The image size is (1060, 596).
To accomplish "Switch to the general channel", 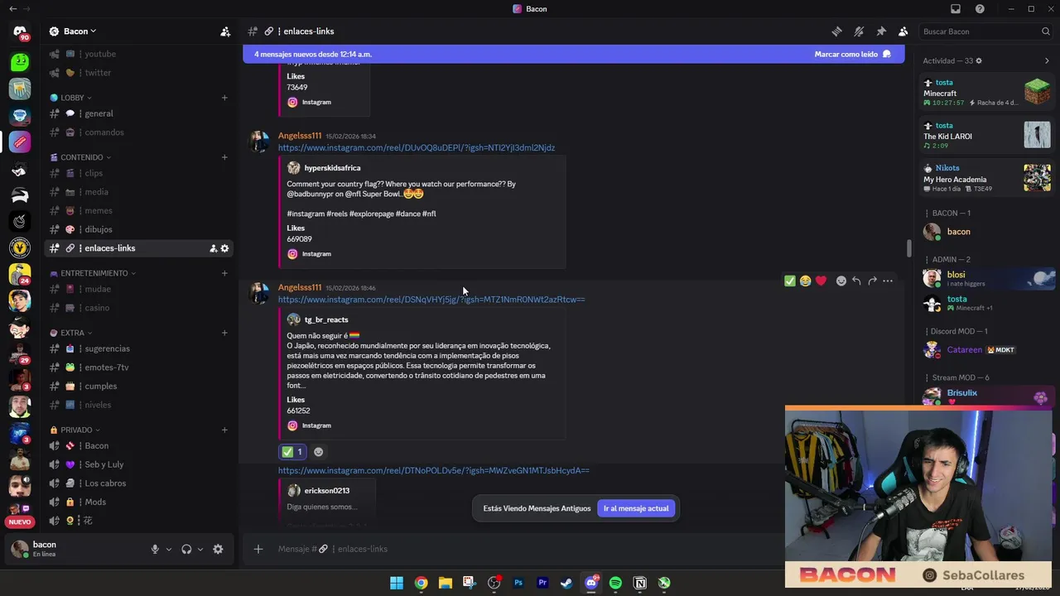I will (138, 113).
